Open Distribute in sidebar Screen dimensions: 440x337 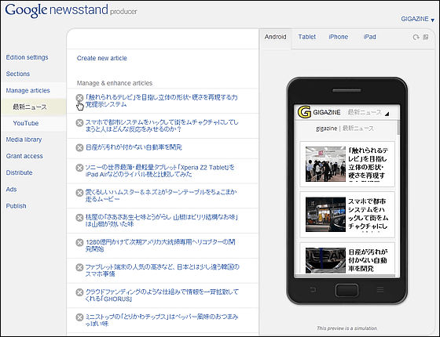[x=19, y=172]
